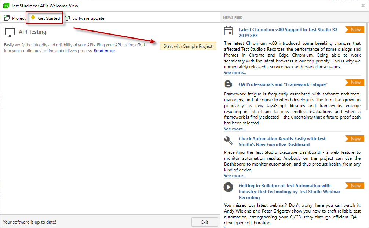Click 'Your software is up to date!' status
This screenshot has width=369, height=228.
(29, 222)
